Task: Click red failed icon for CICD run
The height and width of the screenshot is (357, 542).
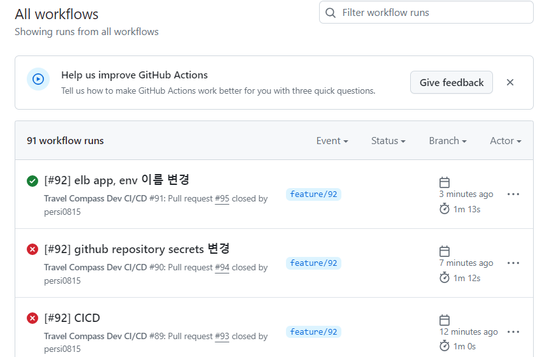Action: pos(32,318)
